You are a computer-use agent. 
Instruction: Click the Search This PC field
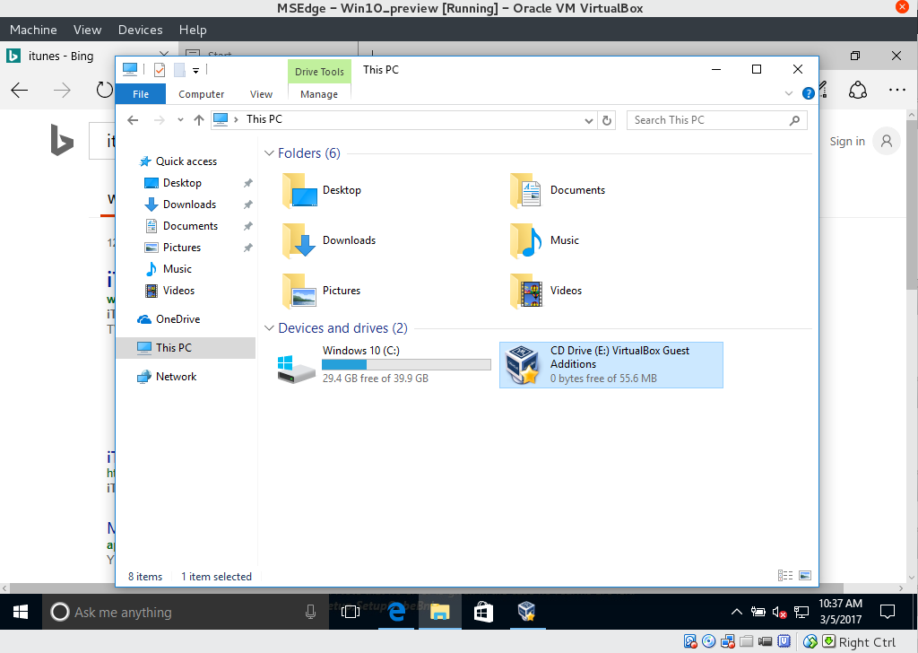[x=716, y=120]
